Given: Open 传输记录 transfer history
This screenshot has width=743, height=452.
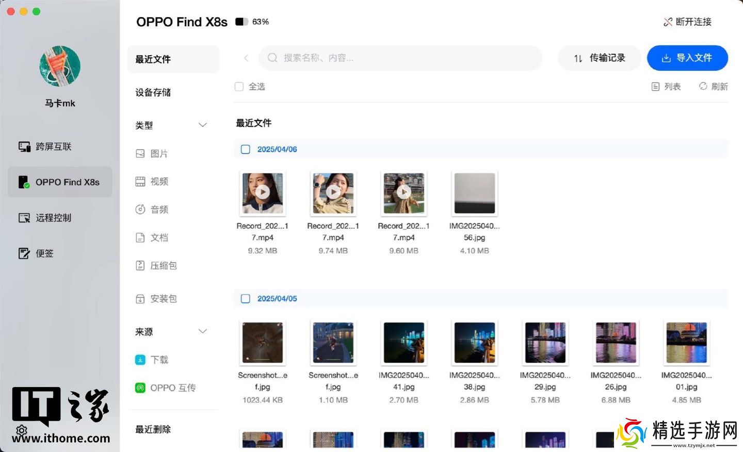Looking at the screenshot, I should click(x=599, y=58).
